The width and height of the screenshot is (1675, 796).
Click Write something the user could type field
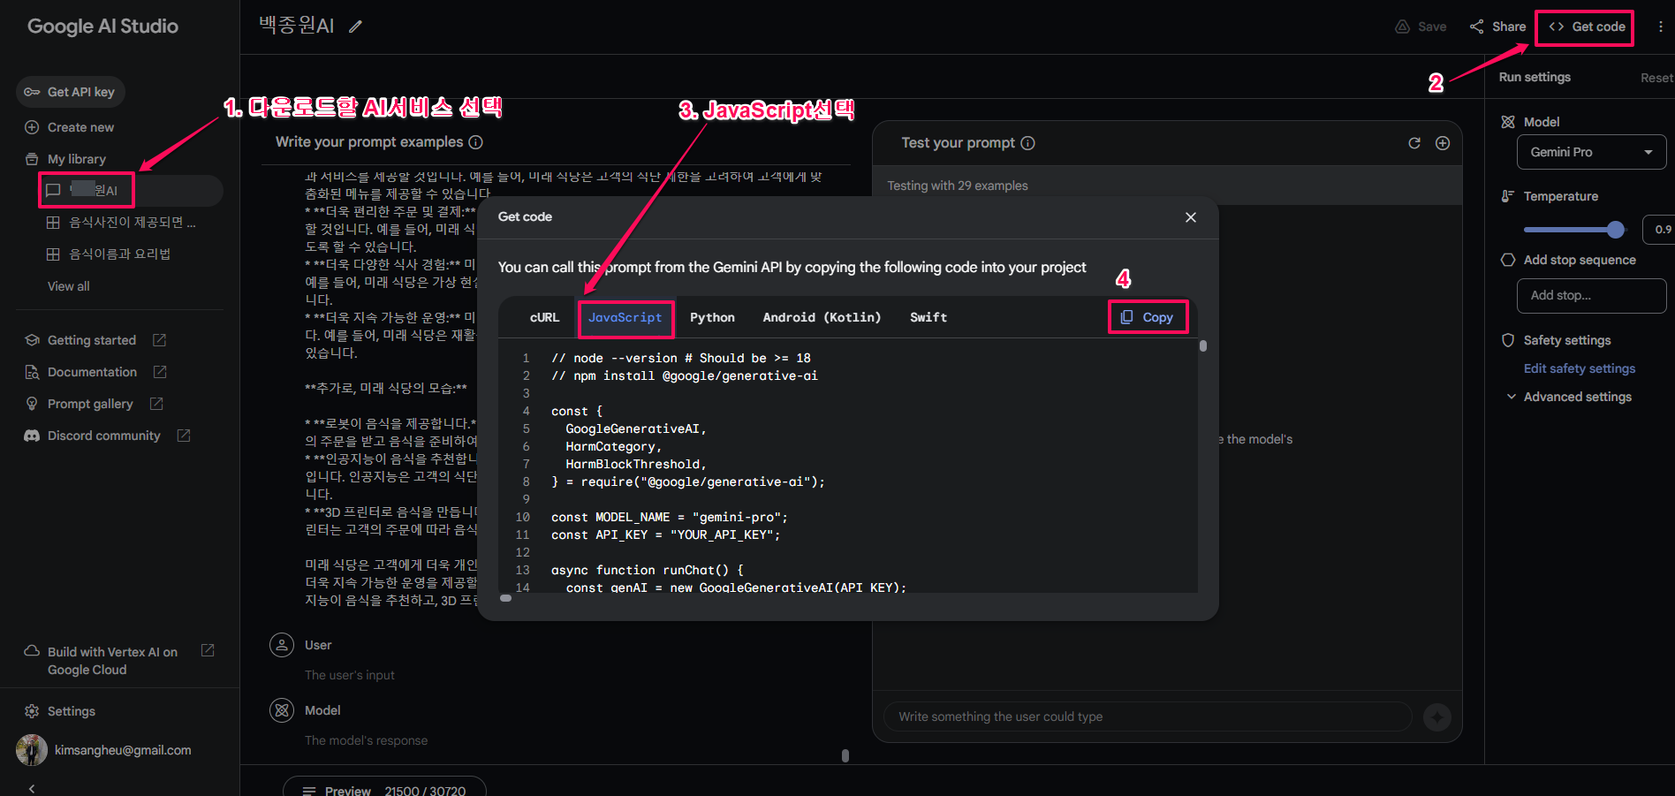1148,716
